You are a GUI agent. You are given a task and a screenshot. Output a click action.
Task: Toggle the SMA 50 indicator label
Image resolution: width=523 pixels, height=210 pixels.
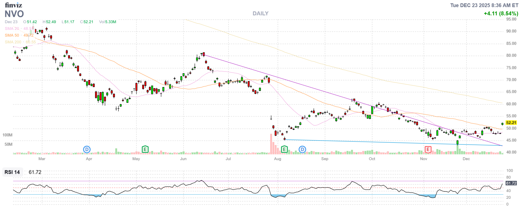pyautogui.click(x=12, y=35)
